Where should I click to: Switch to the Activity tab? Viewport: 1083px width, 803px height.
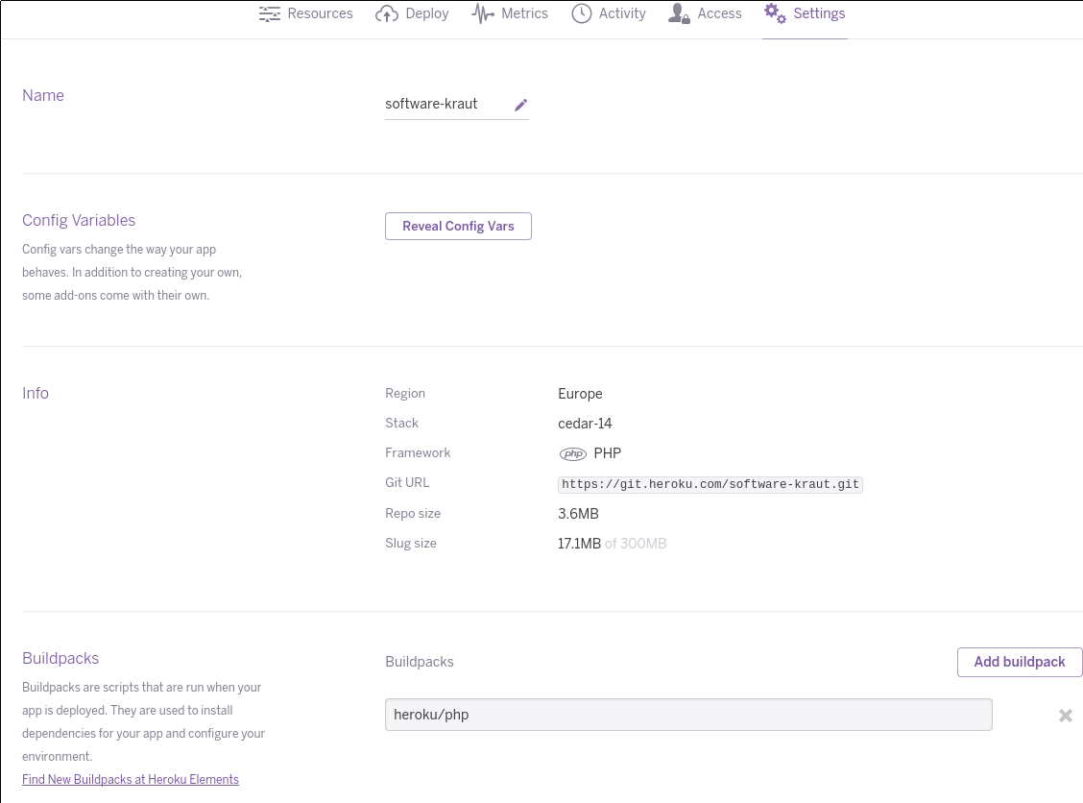(x=622, y=13)
